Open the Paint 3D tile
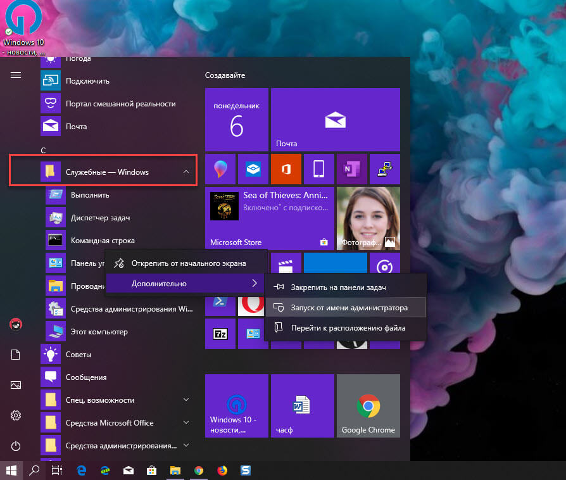 (x=220, y=169)
